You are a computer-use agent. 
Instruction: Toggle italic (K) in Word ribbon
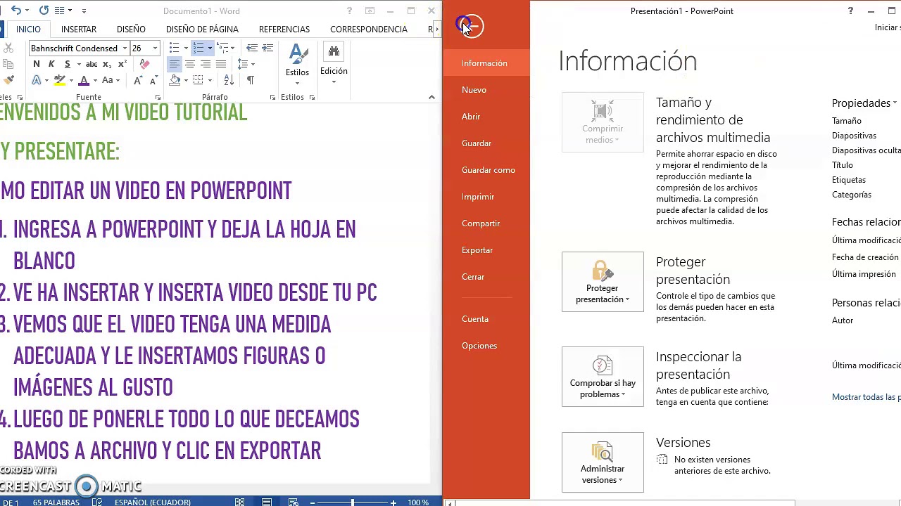point(51,64)
